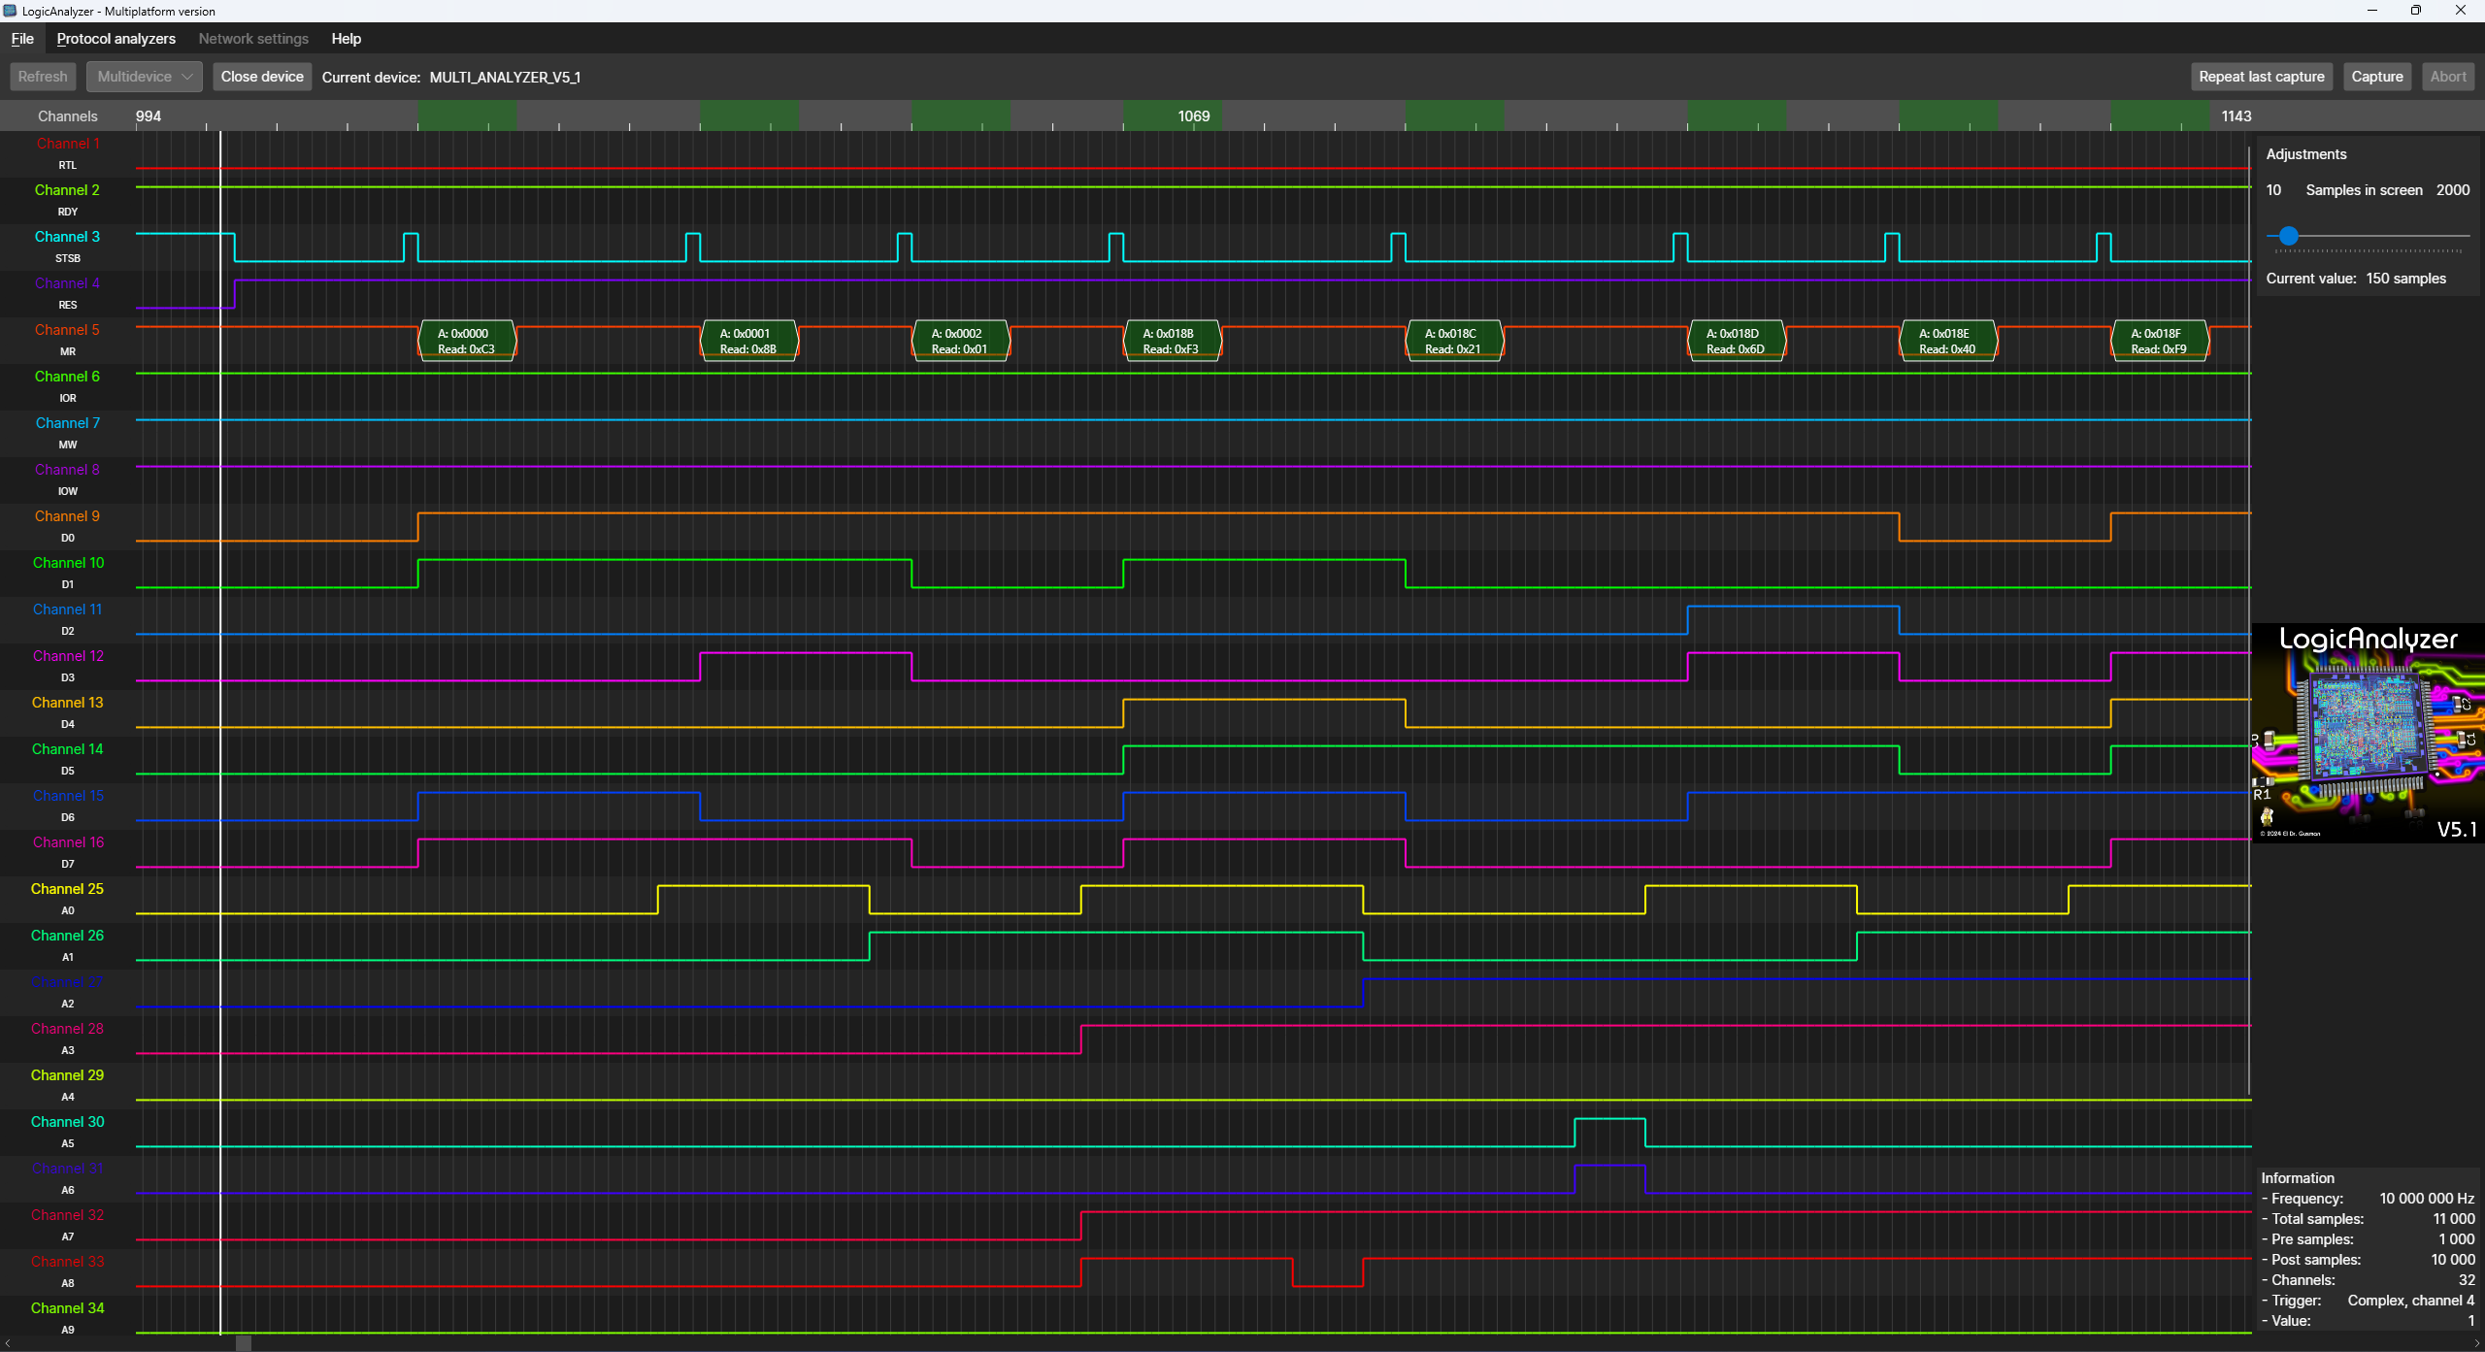
Task: Select the Channel 28 A3 label
Action: coord(68,1039)
